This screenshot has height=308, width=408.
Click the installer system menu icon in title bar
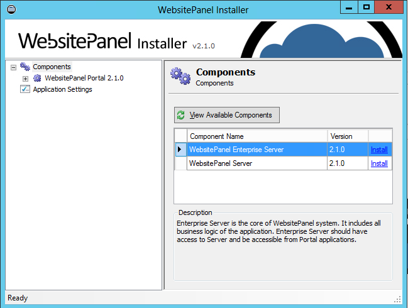pos(11,9)
